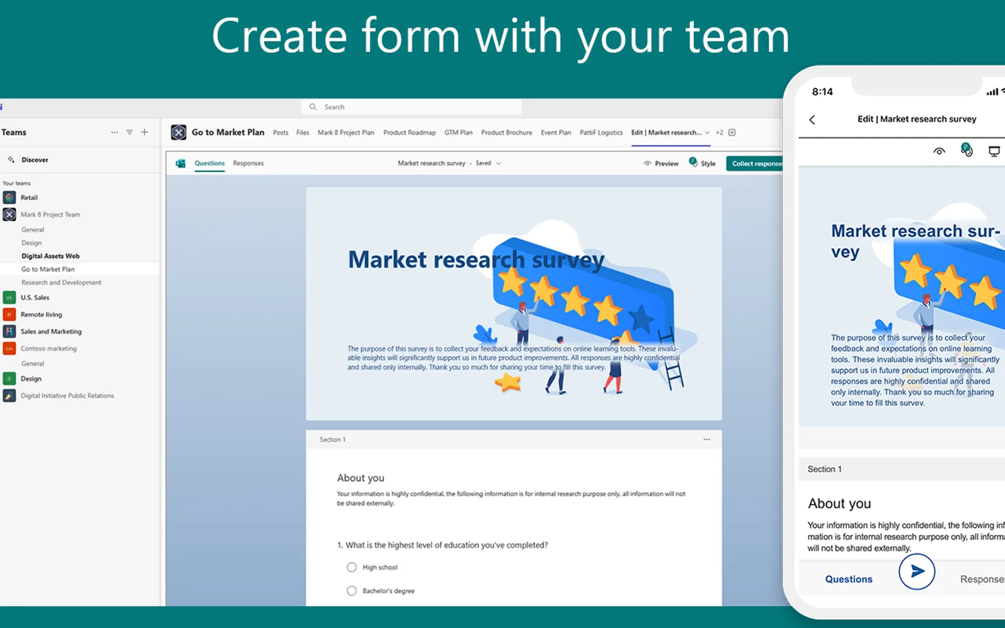Expand the Market research survey Saved dropdown

click(499, 163)
